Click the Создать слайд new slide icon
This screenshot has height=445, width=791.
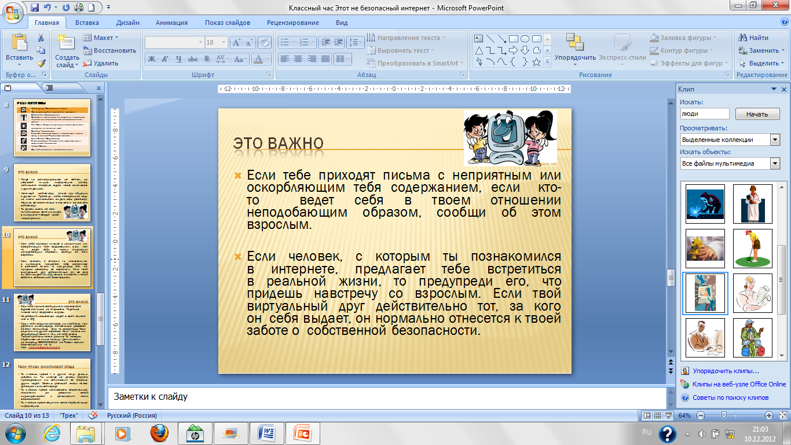tap(67, 43)
